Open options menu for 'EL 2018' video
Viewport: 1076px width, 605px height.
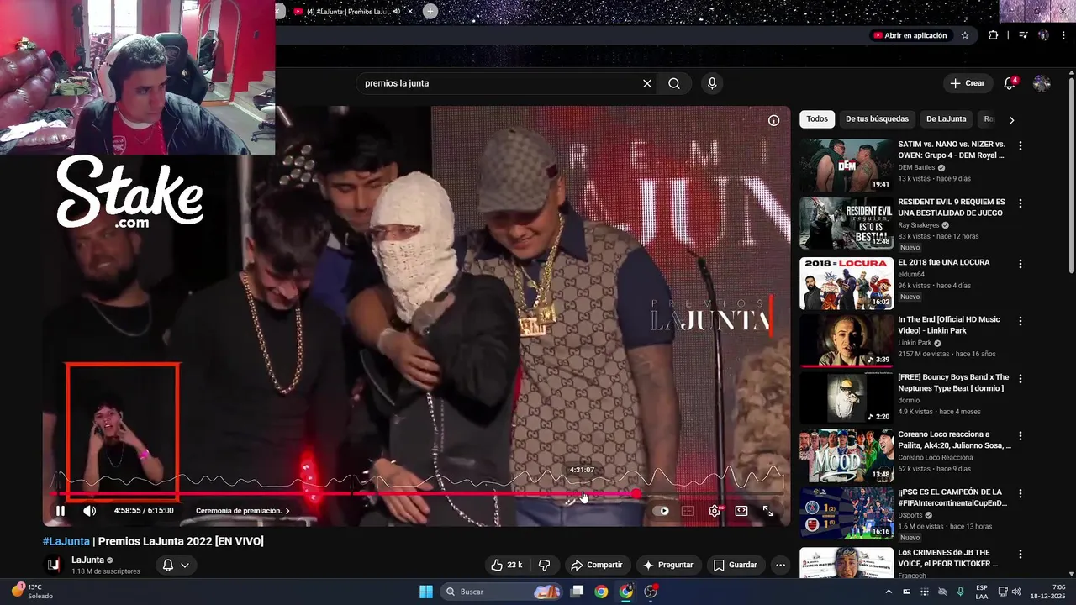1021,264
